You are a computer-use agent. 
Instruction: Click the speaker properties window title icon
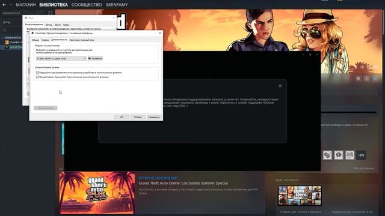coord(32,33)
